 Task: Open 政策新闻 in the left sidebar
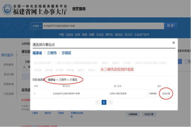(x=9, y=84)
